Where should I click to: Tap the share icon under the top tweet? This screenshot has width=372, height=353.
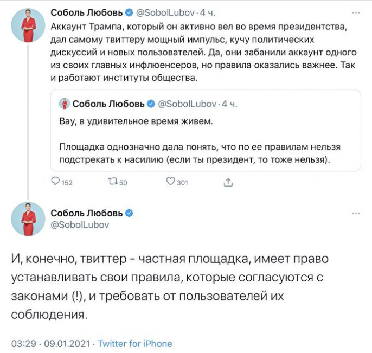coord(228,182)
